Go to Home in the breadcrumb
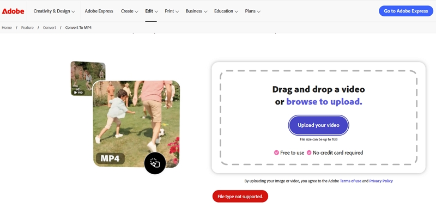 [7, 28]
